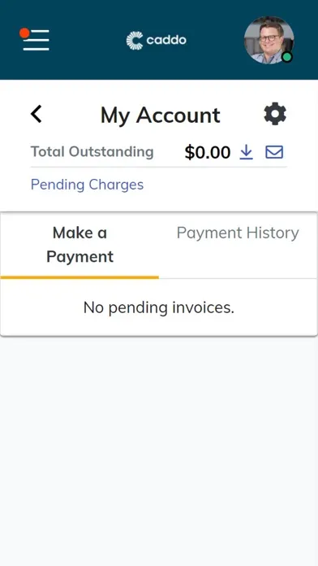The image size is (318, 566).
Task: Click the green online status indicator
Action: tap(286, 57)
